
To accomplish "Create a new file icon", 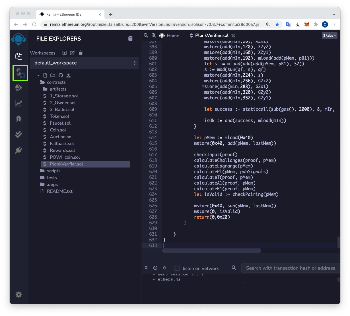I will pos(45,75).
